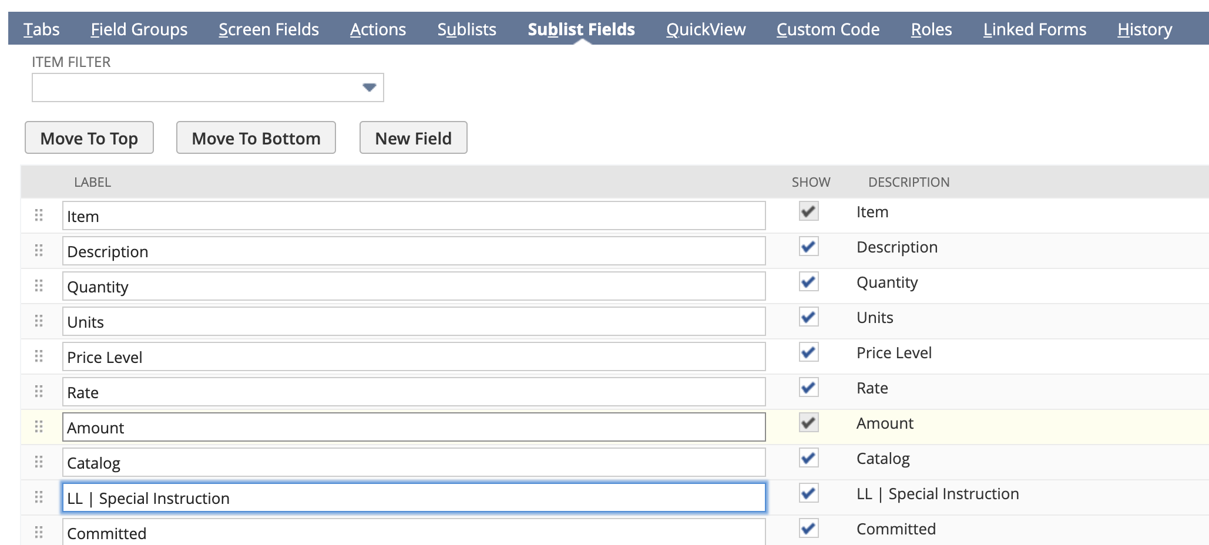Click the drag handle beside Committed row
The height and width of the screenshot is (545, 1209).
coord(39,533)
